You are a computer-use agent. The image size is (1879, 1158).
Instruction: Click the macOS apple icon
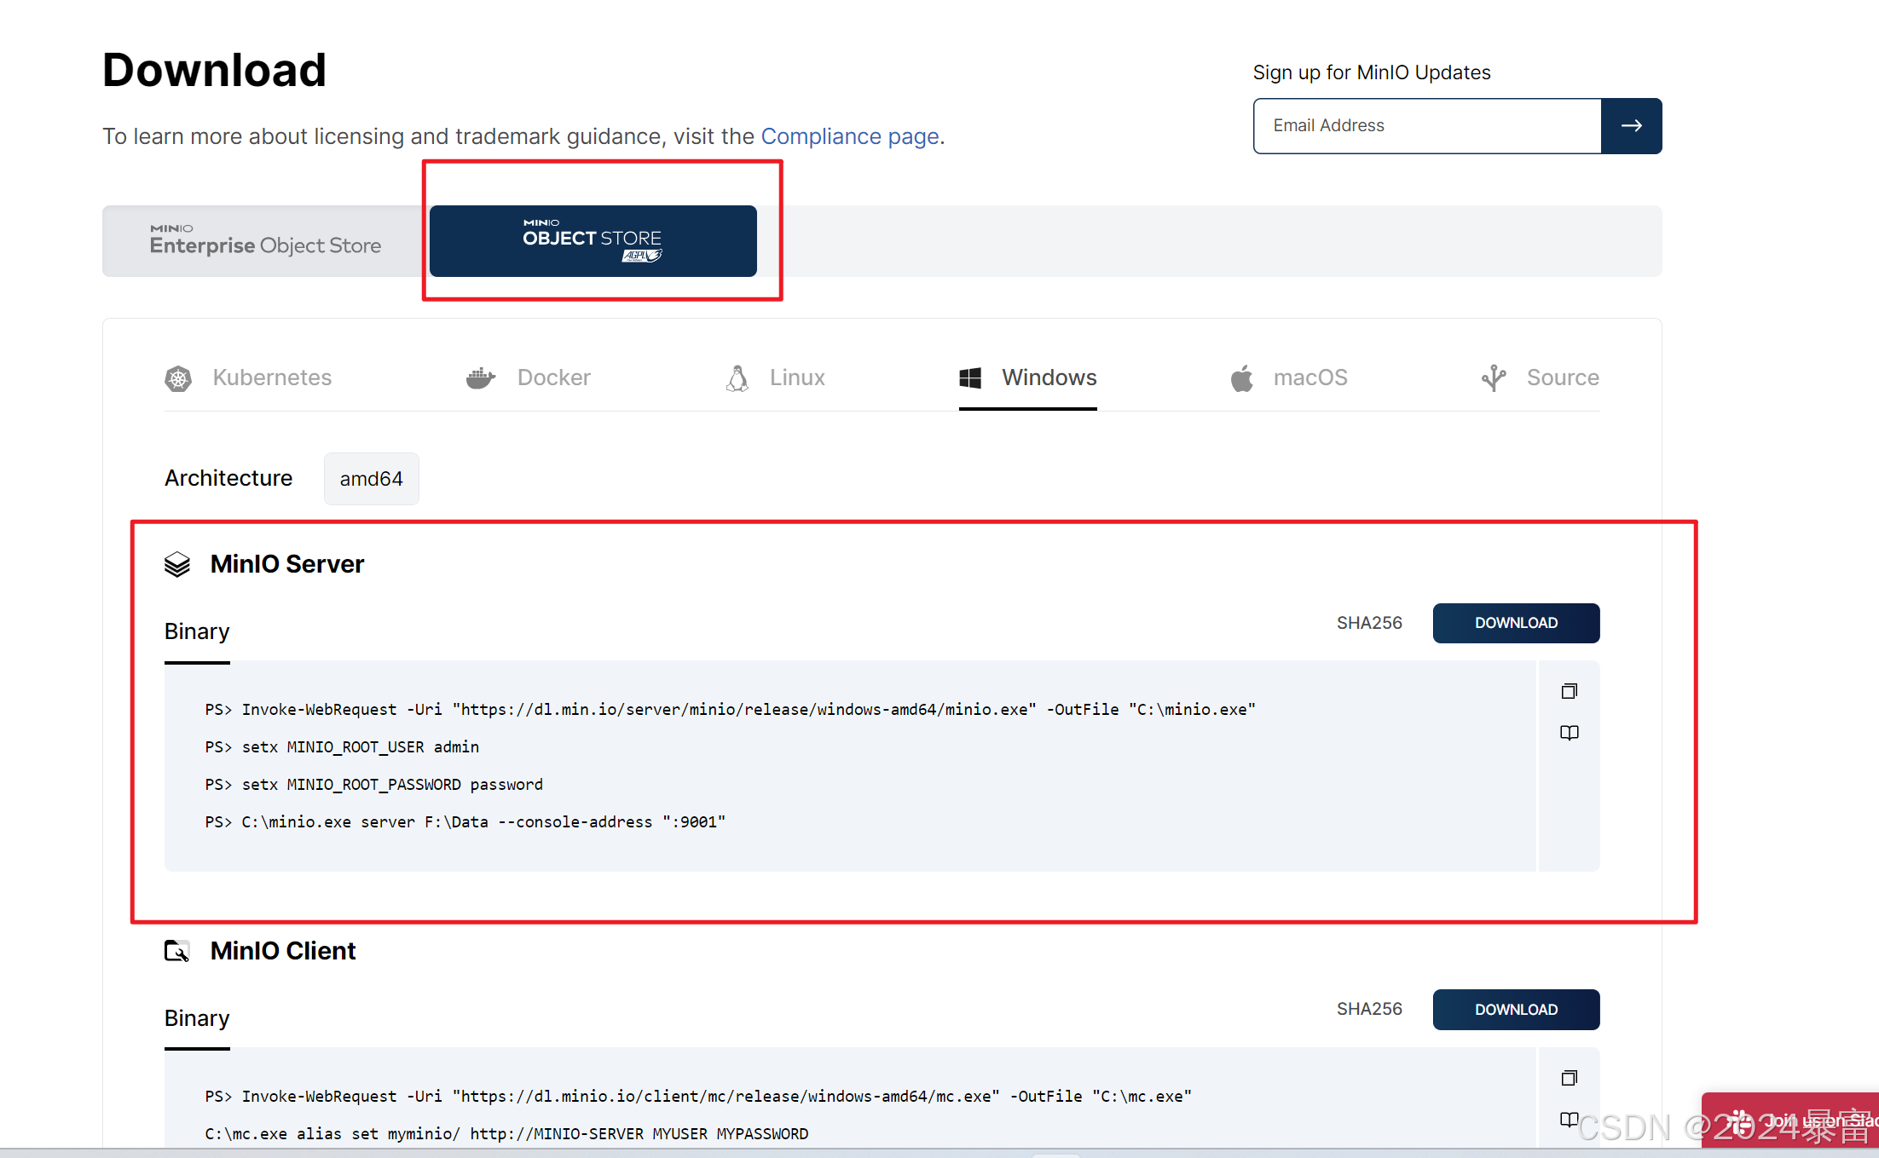click(x=1242, y=378)
